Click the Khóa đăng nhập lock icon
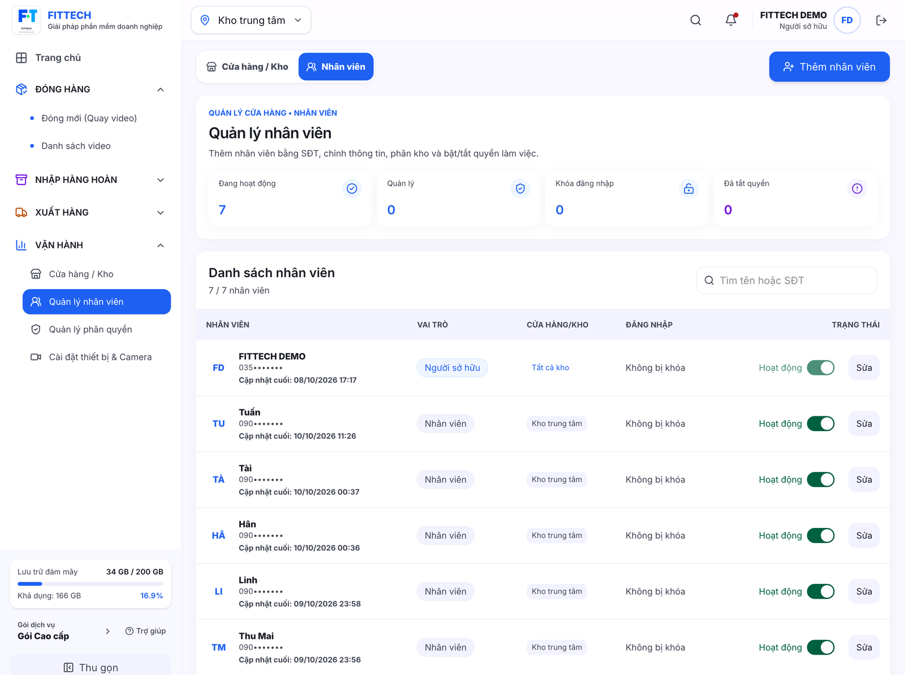The image size is (905, 675). pos(689,188)
